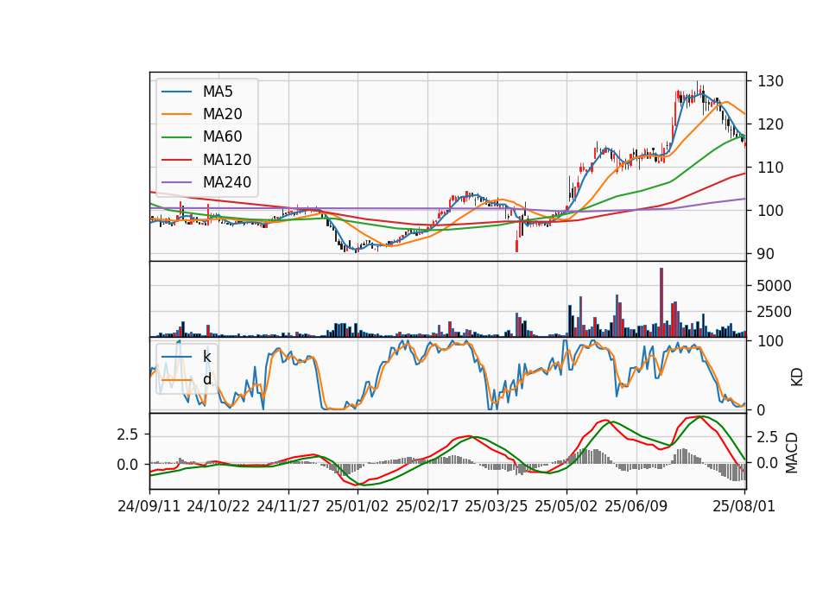829x596 pixels.
Task: Click the 25/01/02 date axis label
Action: click(358, 506)
